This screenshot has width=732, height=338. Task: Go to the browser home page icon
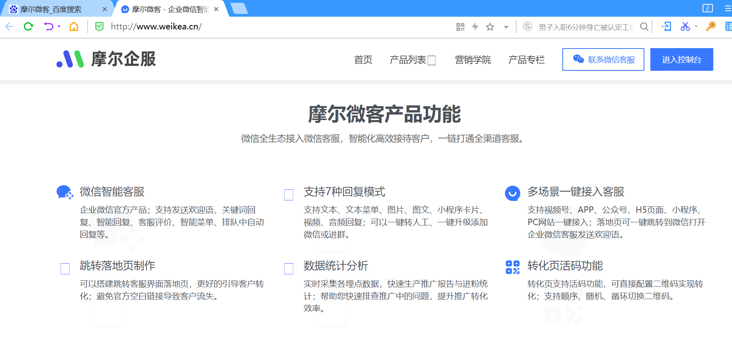pyautogui.click(x=74, y=27)
